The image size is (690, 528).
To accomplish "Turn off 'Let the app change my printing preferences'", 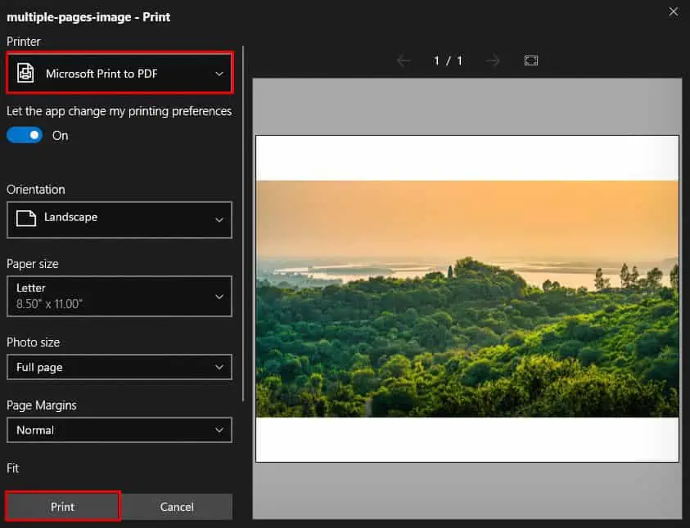I will coord(25,134).
